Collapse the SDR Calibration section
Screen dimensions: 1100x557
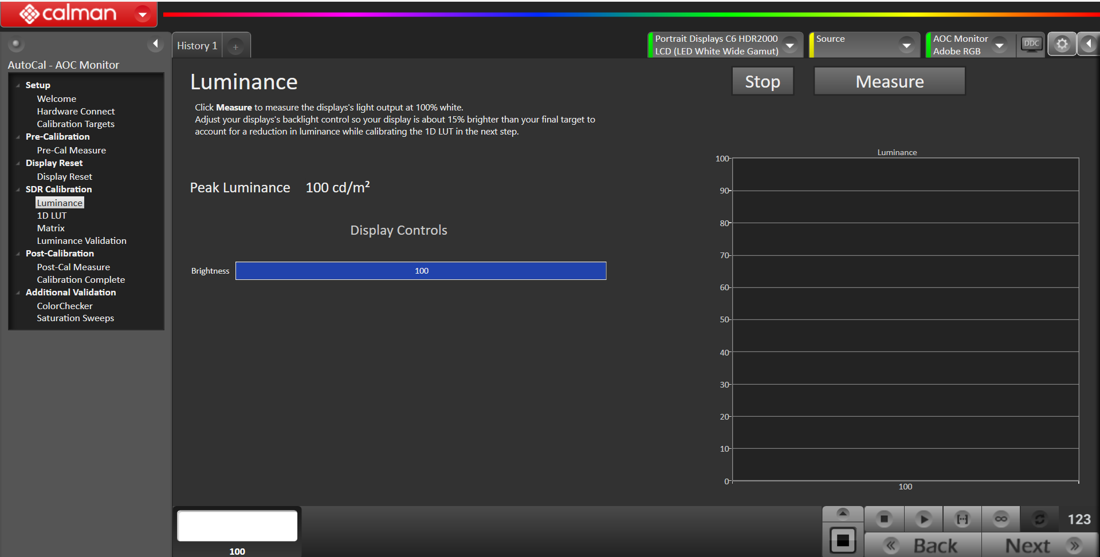[18, 189]
